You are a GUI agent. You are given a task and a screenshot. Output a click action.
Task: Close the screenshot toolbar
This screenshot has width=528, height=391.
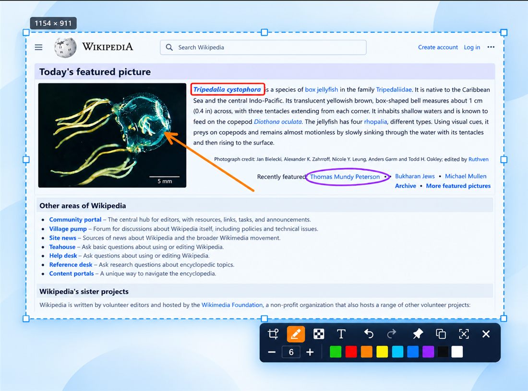point(486,334)
